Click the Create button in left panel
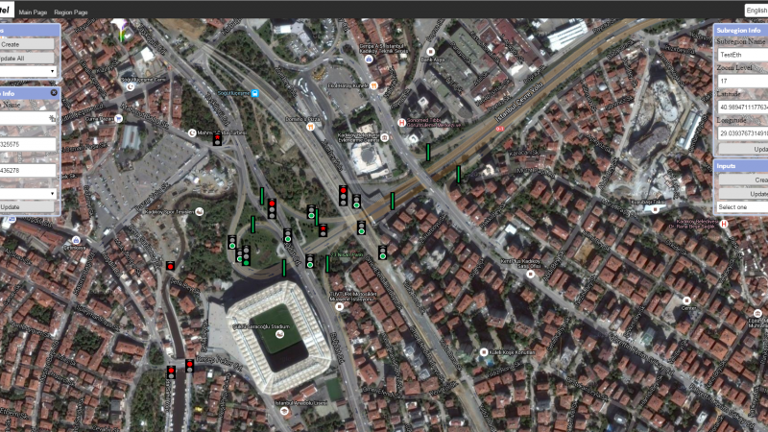The height and width of the screenshot is (432, 768). coord(27,44)
